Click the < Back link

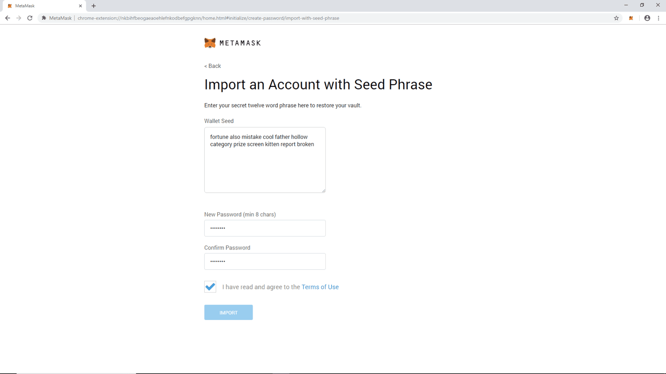(212, 66)
